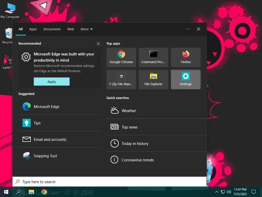Dismiss the Recommended section

tap(98, 44)
